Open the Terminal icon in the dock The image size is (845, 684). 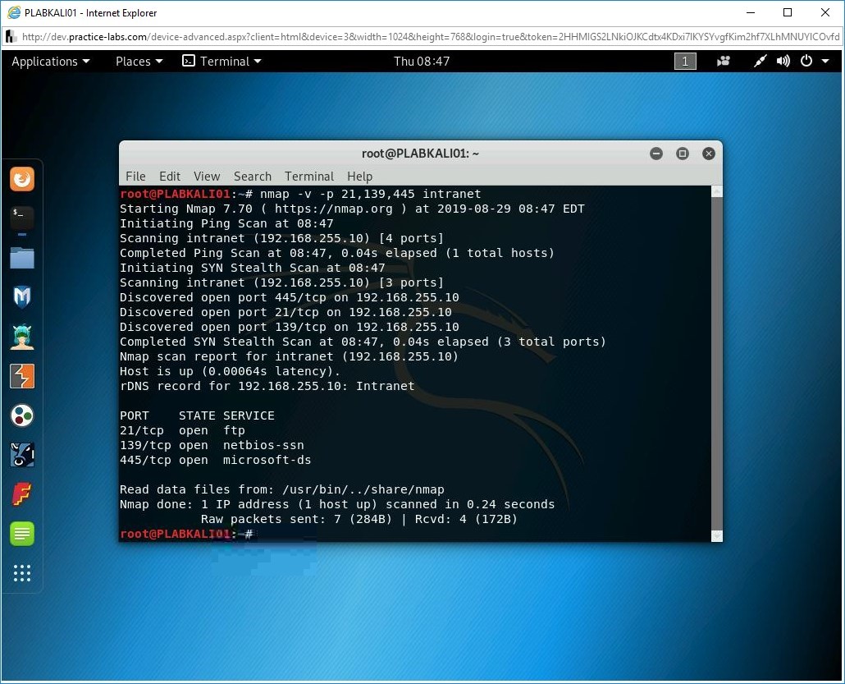[22, 218]
